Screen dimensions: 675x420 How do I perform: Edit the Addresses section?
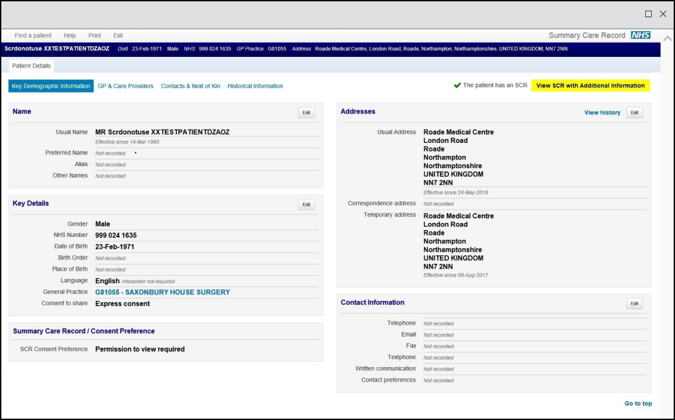tap(635, 112)
